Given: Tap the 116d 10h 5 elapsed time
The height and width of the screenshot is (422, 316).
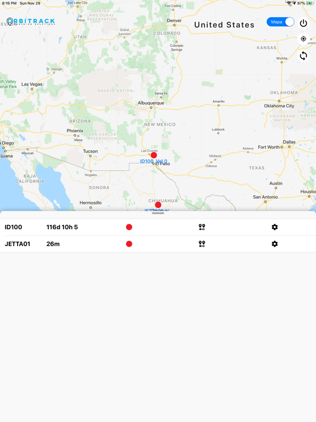Looking at the screenshot, I should [62, 227].
